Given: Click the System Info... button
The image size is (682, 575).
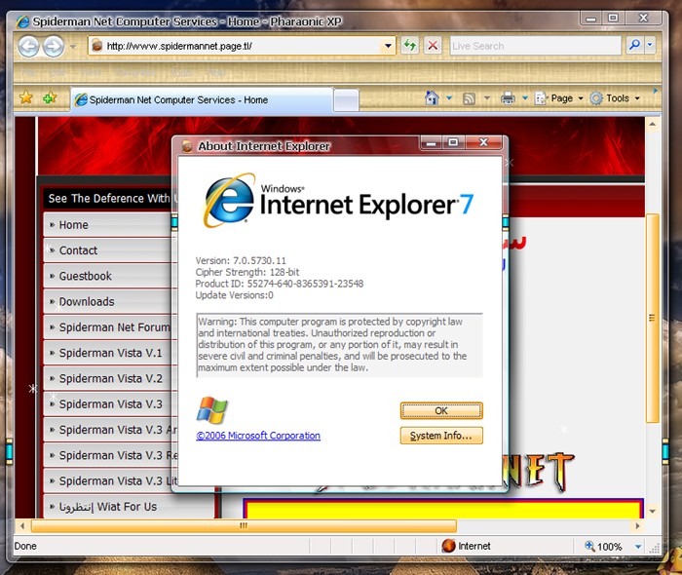Looking at the screenshot, I should 441,436.
